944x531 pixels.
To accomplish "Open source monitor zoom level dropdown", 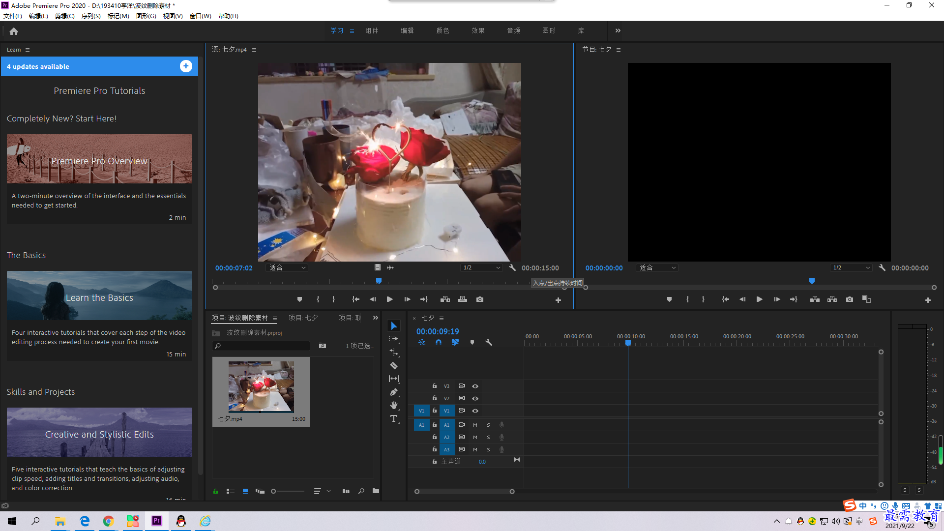I will click(x=287, y=267).
